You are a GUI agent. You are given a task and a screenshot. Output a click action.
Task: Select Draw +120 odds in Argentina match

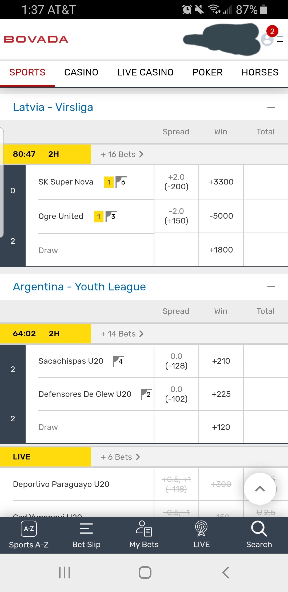click(221, 427)
